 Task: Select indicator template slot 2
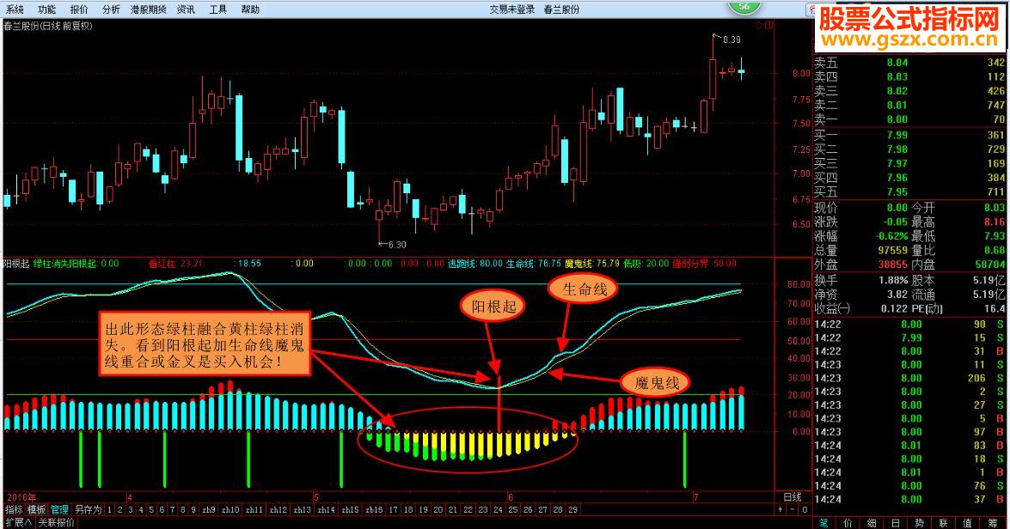coord(119,509)
